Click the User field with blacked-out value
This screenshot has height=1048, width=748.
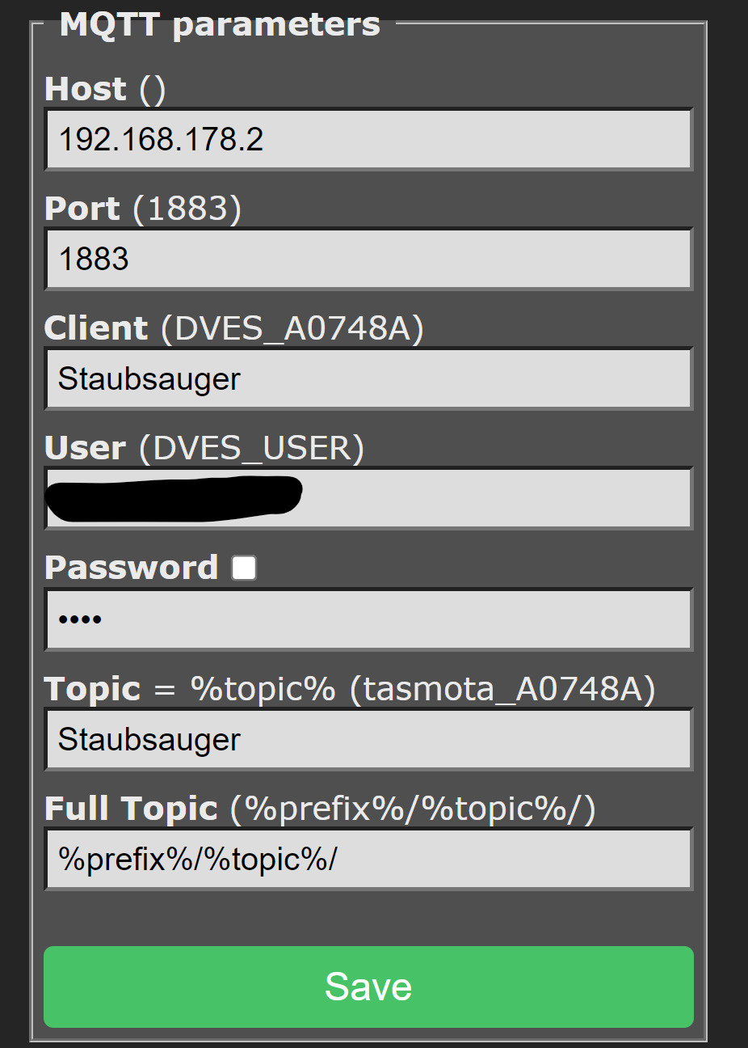point(368,498)
